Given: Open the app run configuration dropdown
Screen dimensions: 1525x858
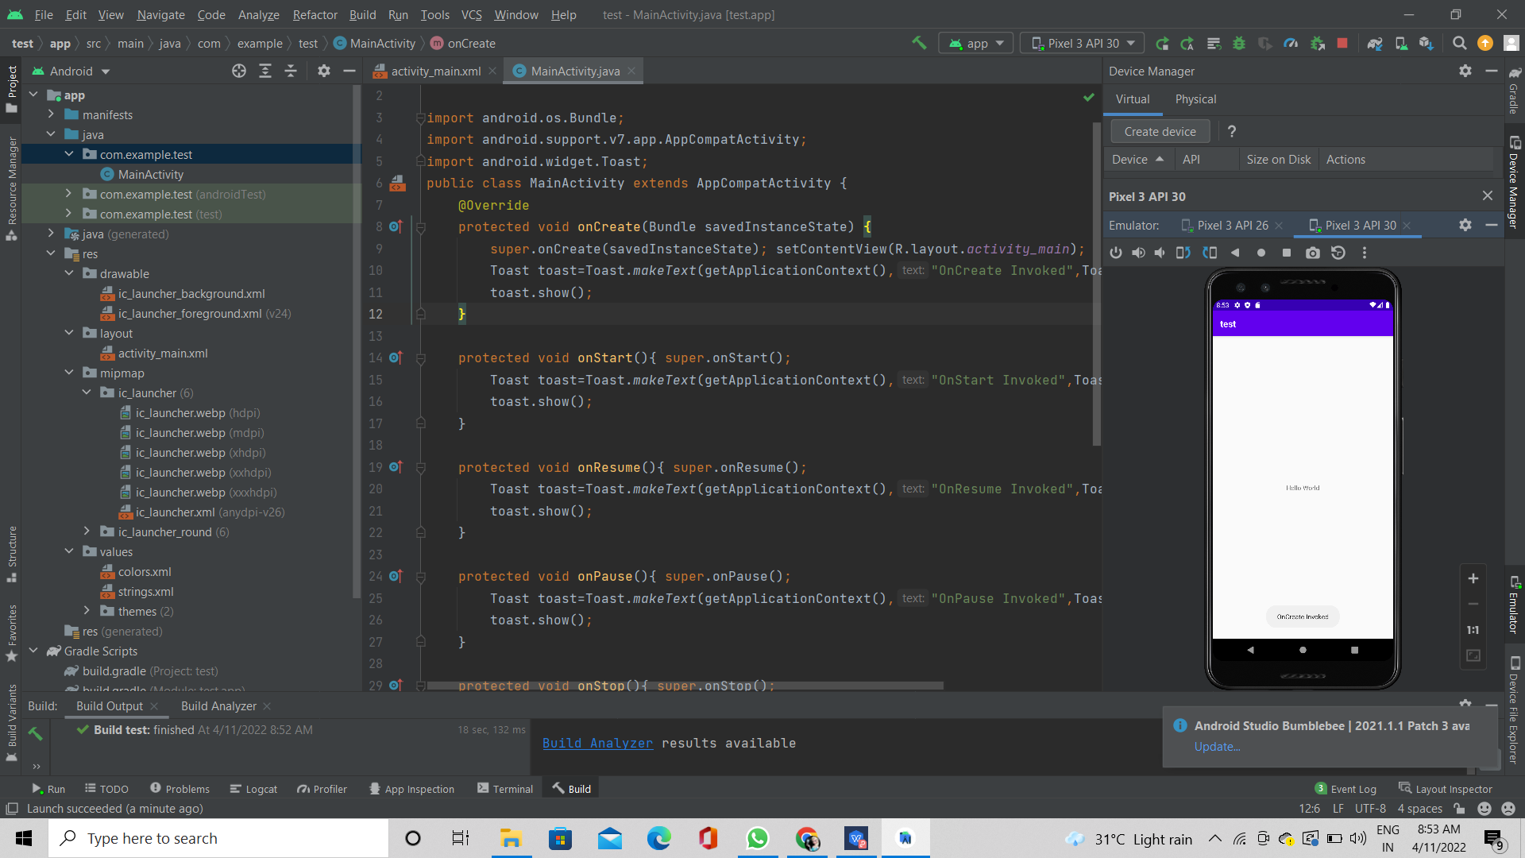Looking at the screenshot, I should pos(975,43).
